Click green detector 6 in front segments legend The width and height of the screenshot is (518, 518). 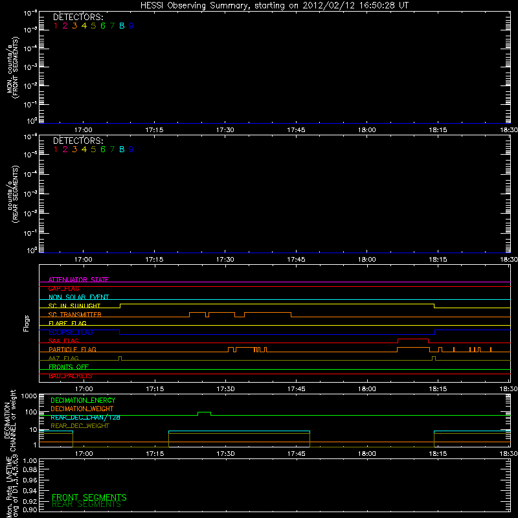tap(103, 26)
